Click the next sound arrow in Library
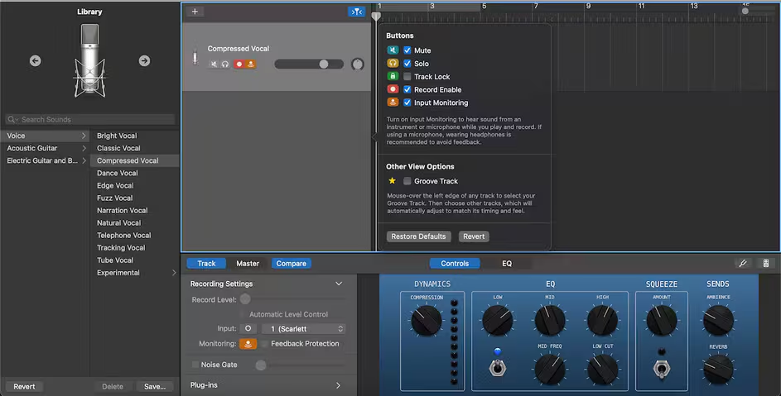 [144, 60]
